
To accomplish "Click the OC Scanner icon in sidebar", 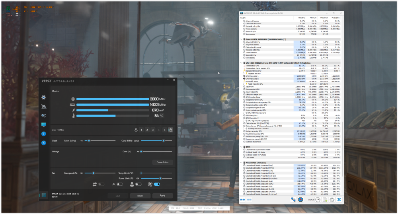I will 44,115.
